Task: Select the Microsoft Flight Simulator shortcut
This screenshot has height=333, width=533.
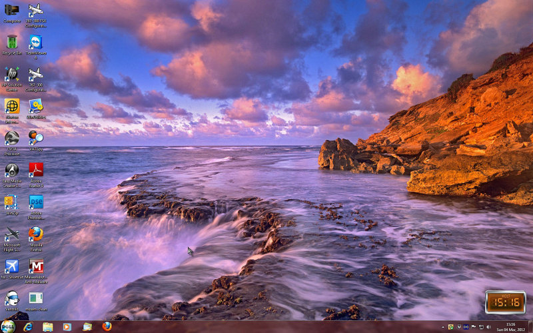Action: click(x=12, y=239)
